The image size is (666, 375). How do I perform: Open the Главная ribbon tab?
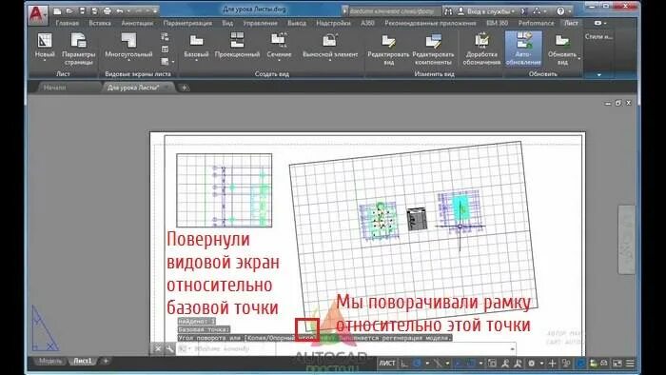click(68, 23)
